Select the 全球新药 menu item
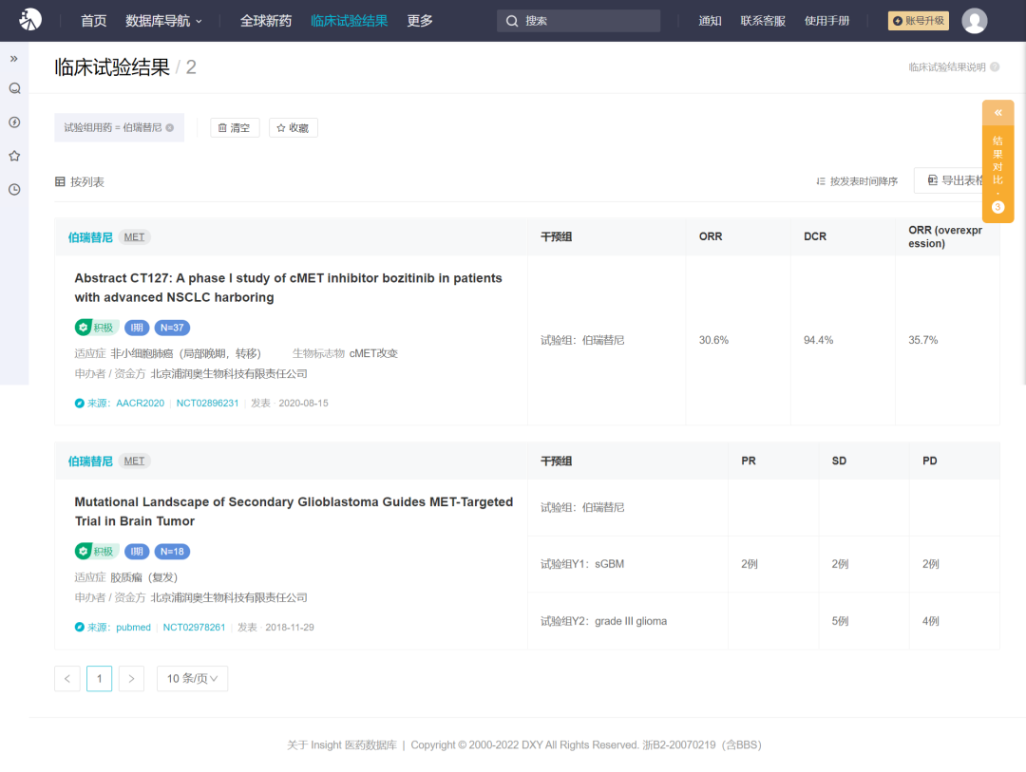The width and height of the screenshot is (1026, 772). 266,21
